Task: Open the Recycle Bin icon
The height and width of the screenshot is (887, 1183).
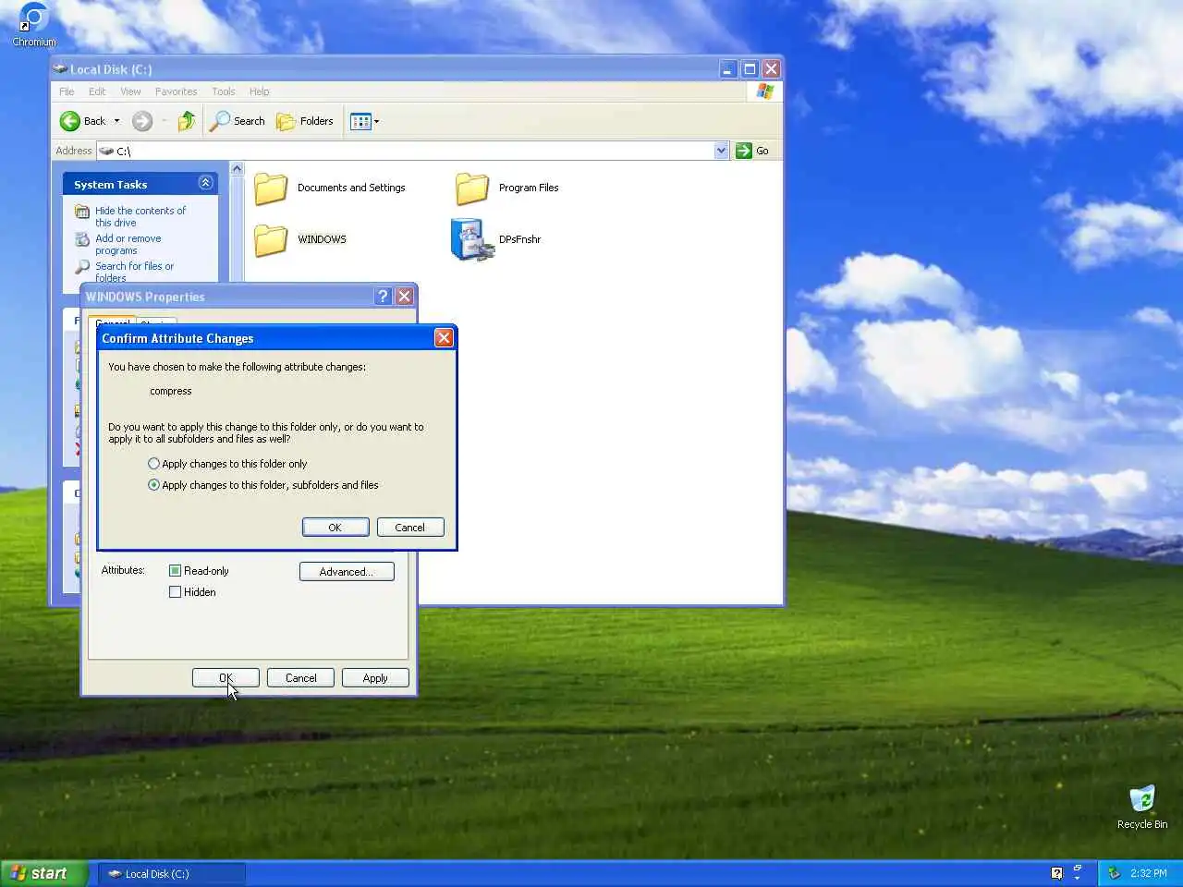Action: pos(1142,807)
